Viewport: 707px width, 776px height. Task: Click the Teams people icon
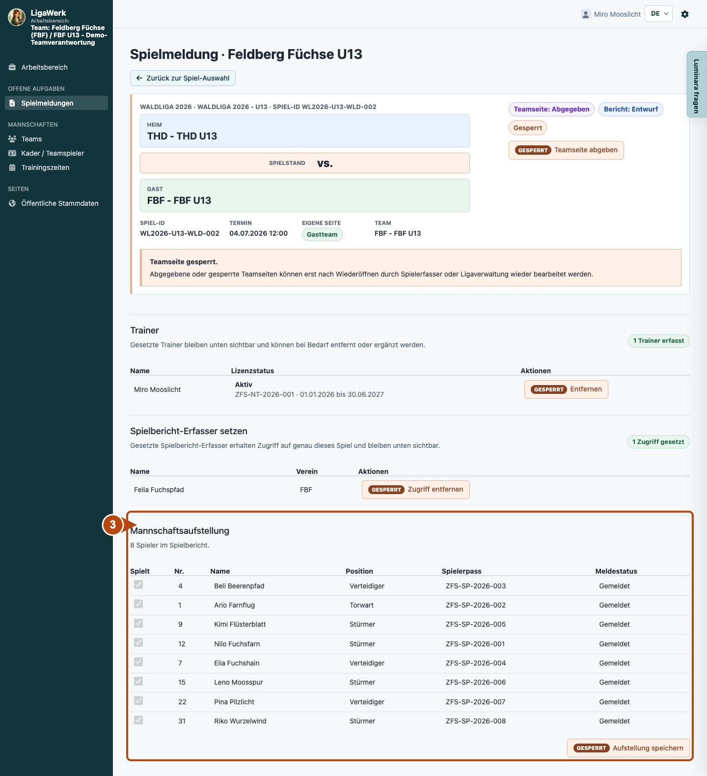(x=12, y=139)
